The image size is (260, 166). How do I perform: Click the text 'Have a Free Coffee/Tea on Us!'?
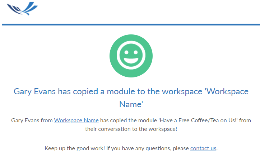coord(199,120)
